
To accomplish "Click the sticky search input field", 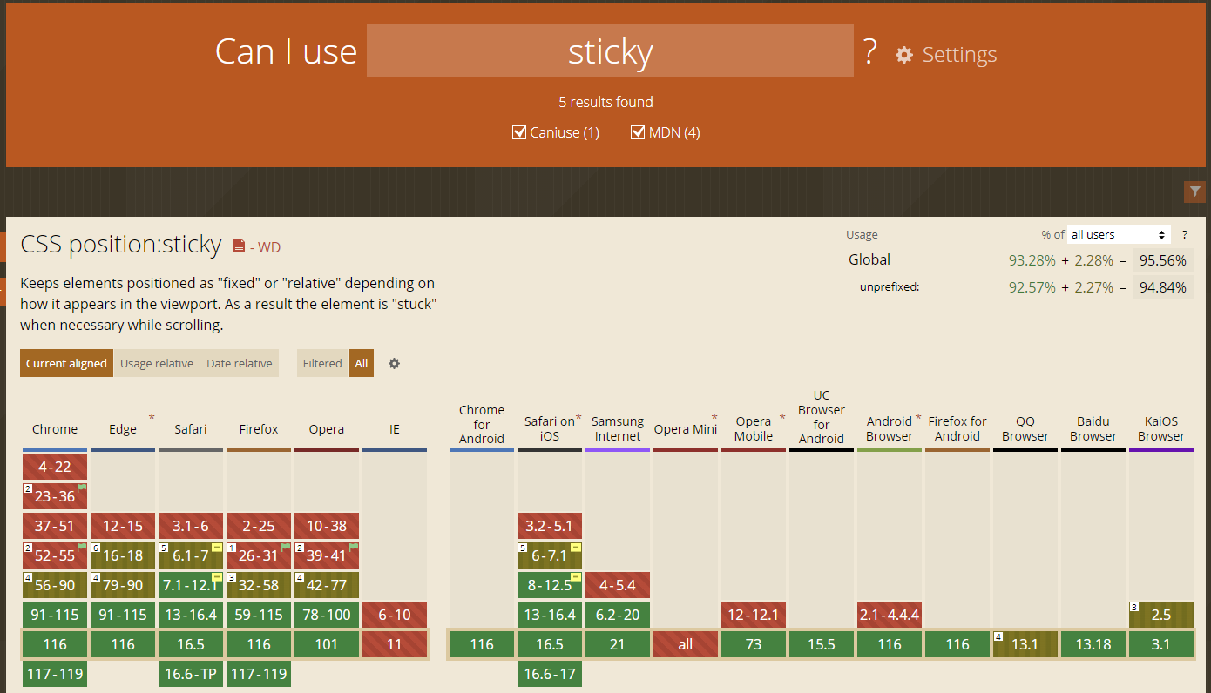I will (x=610, y=51).
